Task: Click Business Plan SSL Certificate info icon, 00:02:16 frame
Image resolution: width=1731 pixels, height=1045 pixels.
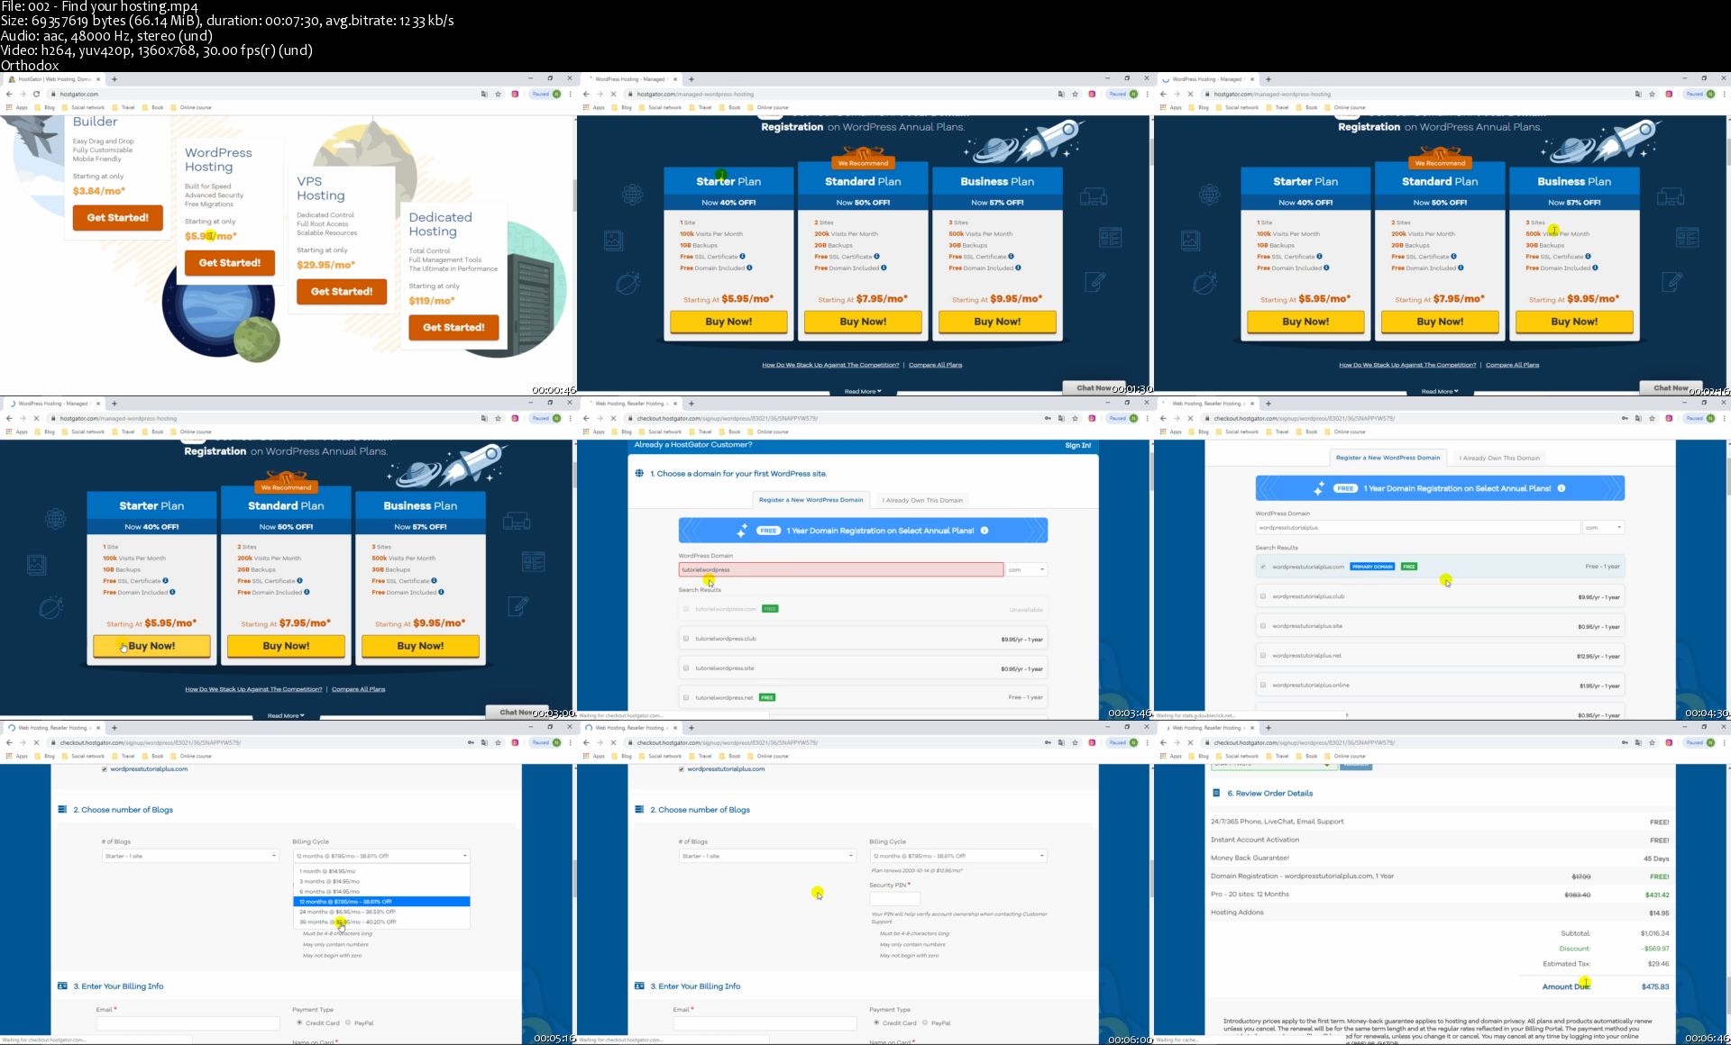Action: tap(1588, 257)
